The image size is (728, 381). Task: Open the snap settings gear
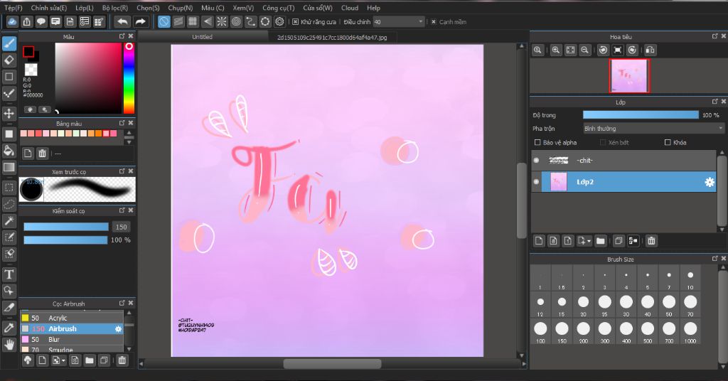click(x=279, y=21)
